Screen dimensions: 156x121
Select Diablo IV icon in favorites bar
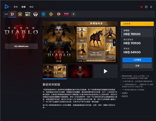(12, 14)
